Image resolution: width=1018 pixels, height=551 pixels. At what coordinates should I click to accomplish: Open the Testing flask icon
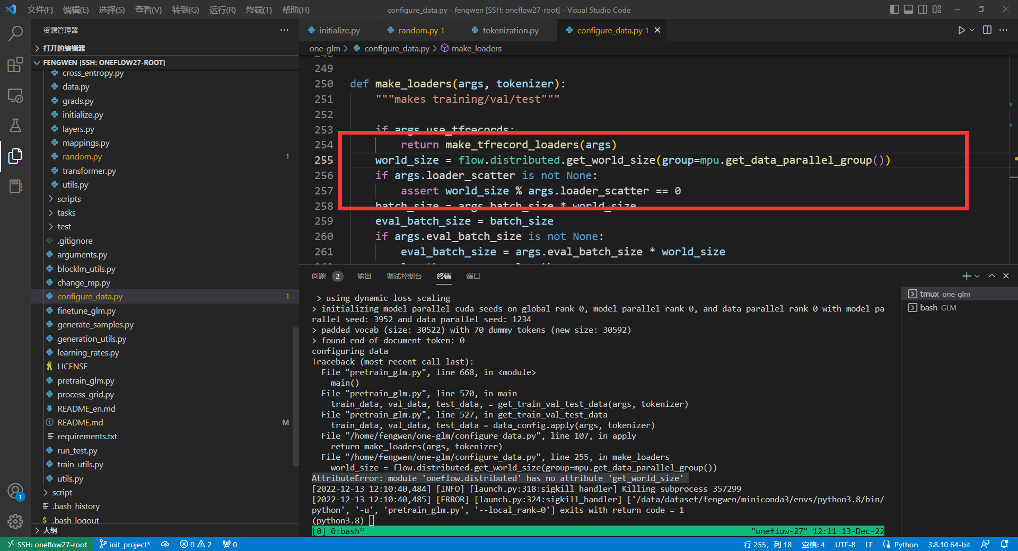(x=15, y=126)
